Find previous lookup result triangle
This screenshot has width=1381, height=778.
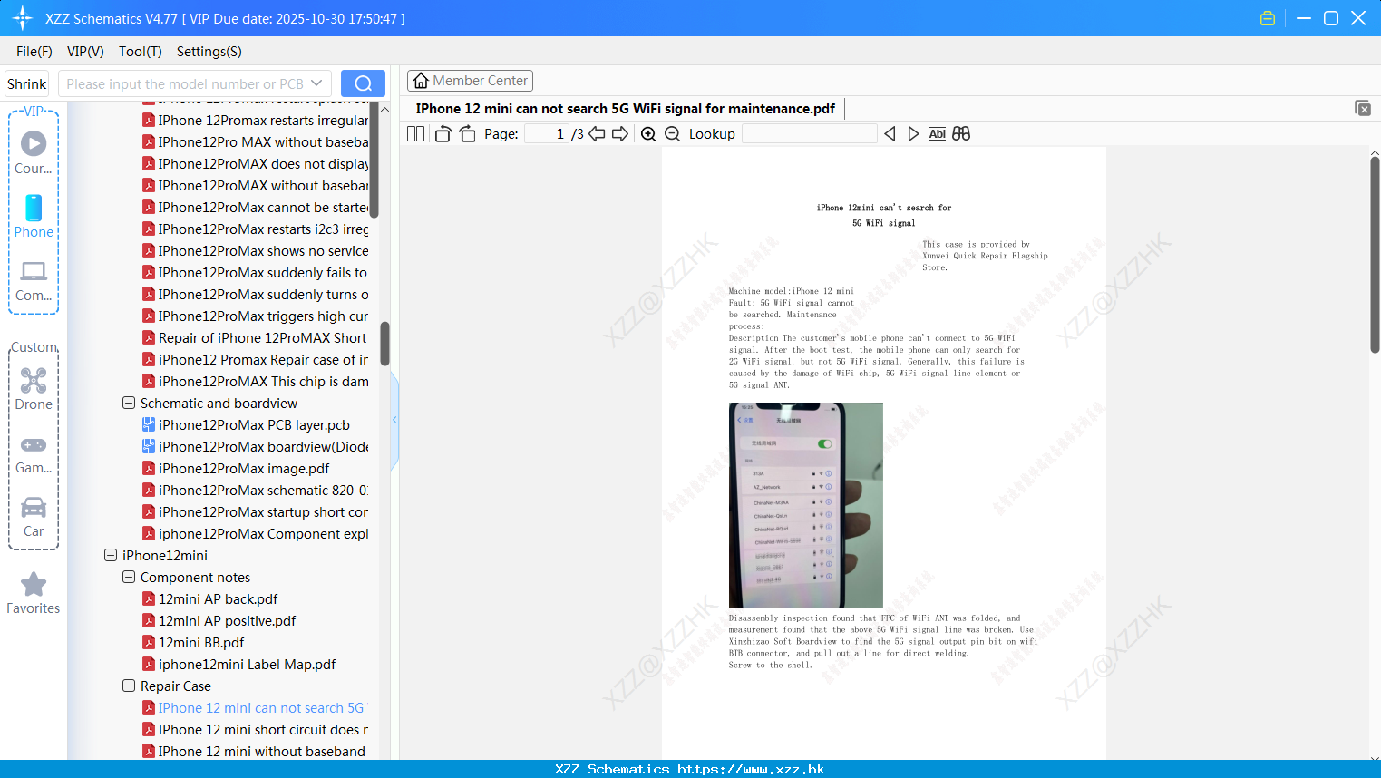tap(890, 134)
